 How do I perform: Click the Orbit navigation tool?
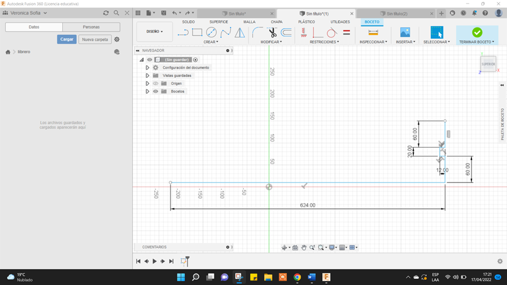click(284, 247)
